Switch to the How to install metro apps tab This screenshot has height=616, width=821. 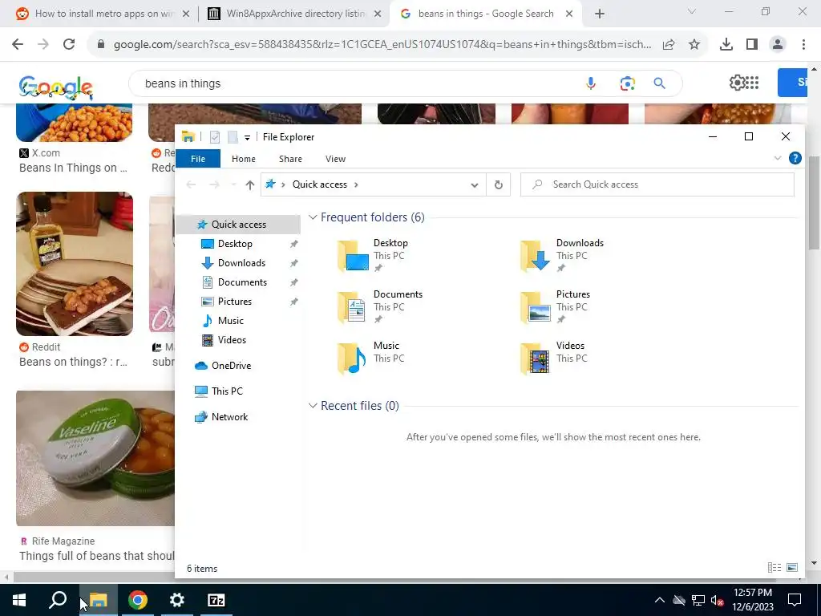point(103,14)
